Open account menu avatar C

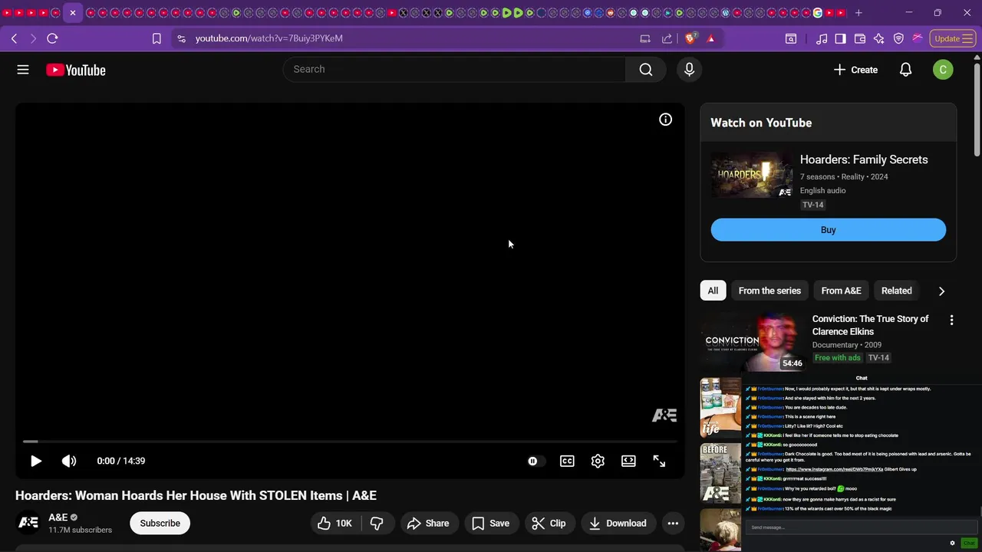(943, 70)
